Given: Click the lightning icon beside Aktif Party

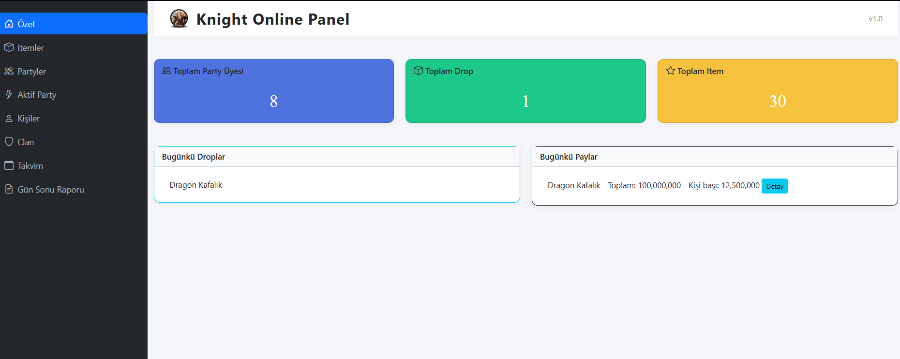Looking at the screenshot, I should coord(9,94).
